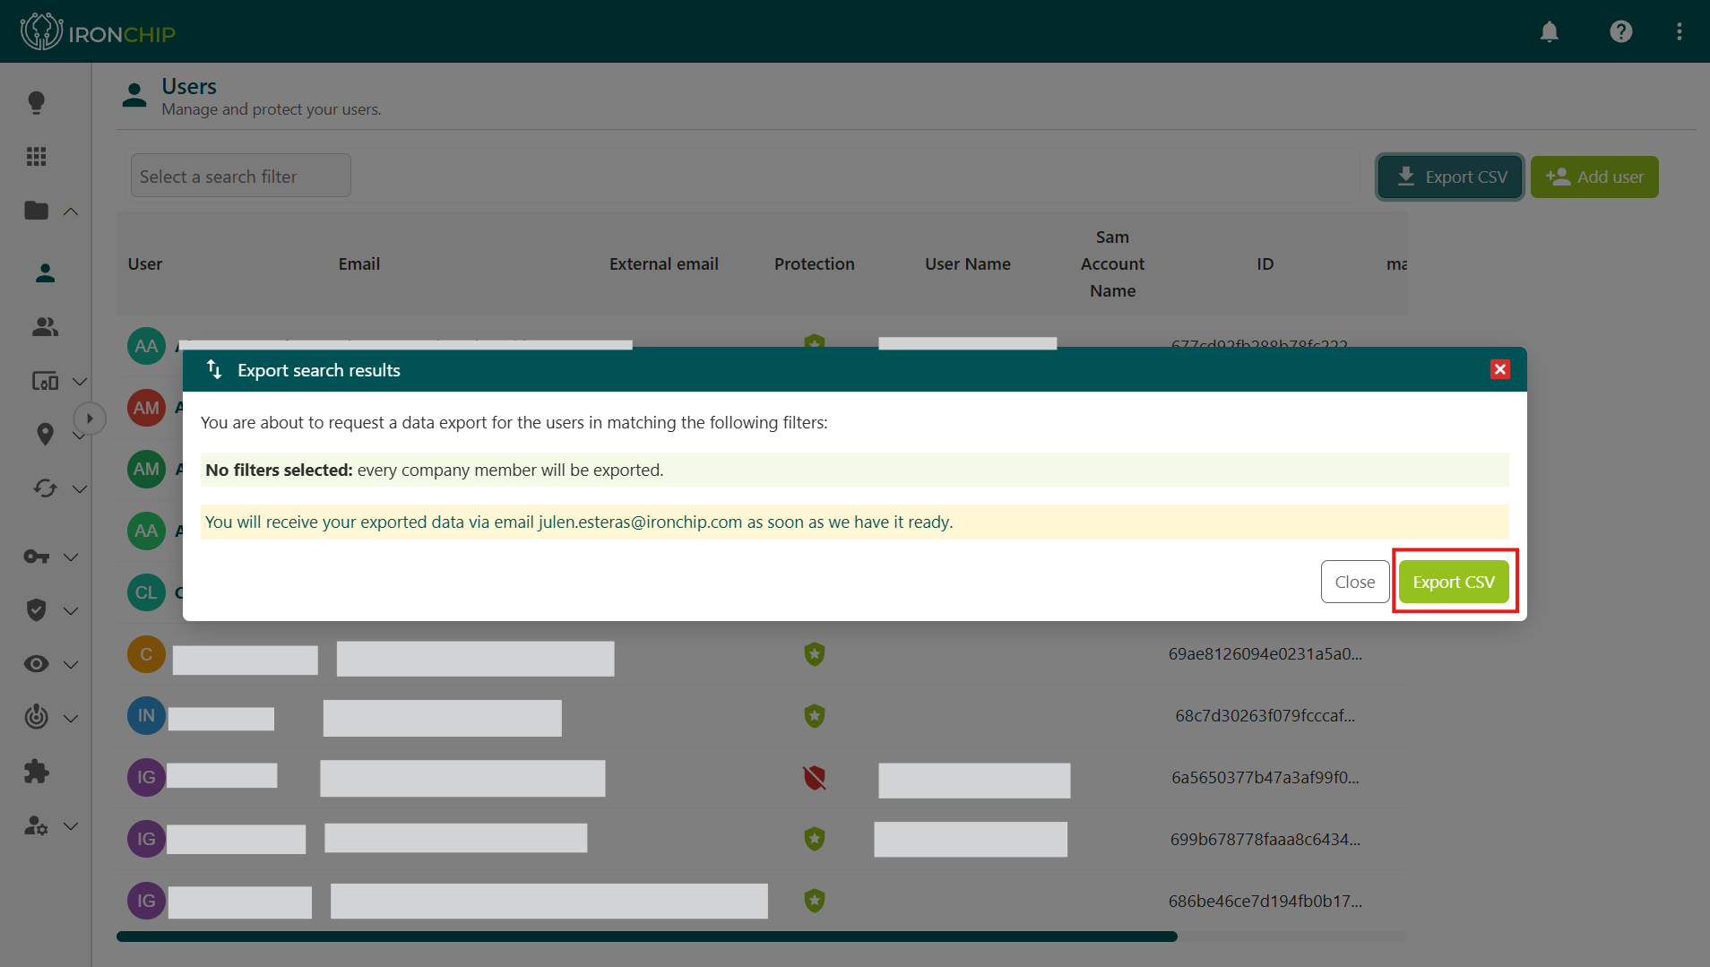Click the ID 6a5650377b47a3af99f0... cell
Screen dimensions: 1710x967
(x=1265, y=778)
